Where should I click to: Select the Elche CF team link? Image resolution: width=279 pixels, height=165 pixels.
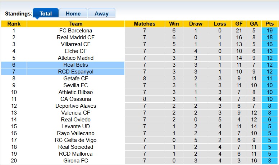coord(76,51)
